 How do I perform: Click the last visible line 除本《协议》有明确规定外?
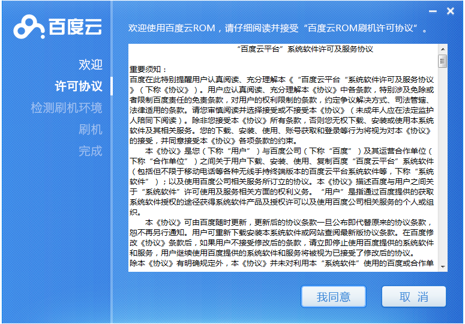click(282, 263)
